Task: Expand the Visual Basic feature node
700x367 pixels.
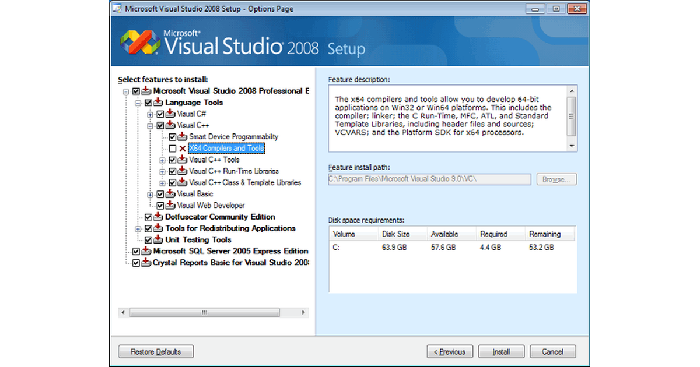Action: point(150,193)
